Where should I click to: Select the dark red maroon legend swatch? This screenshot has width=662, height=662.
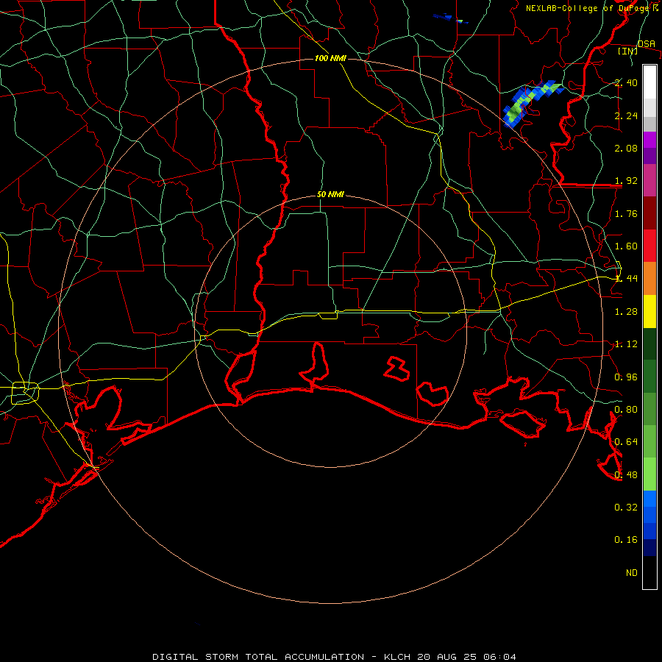(x=649, y=213)
